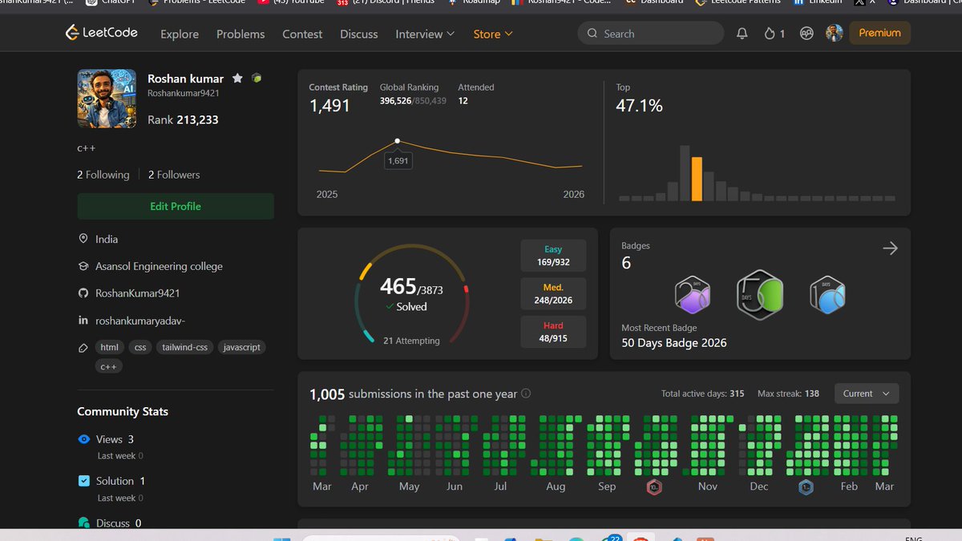Click the Asansol Engineering college text
This screenshot has height=541, width=962.
coord(159,266)
